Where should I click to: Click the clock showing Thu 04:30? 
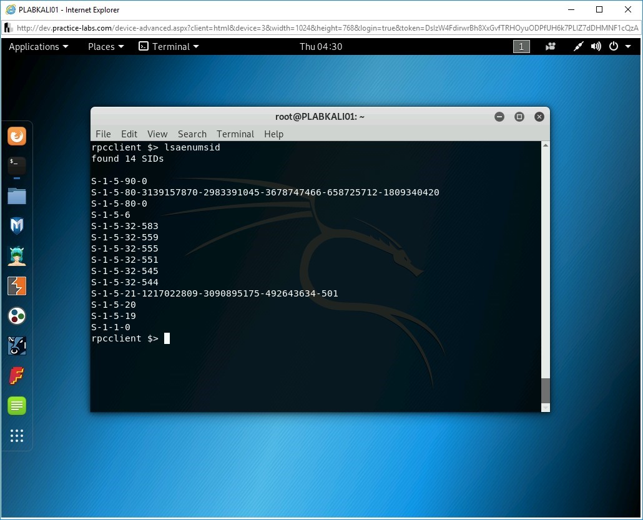point(321,47)
